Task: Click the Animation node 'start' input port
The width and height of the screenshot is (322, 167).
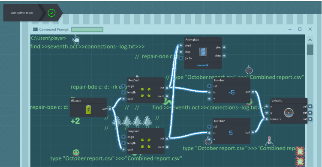Action: pyautogui.click(x=181, y=45)
